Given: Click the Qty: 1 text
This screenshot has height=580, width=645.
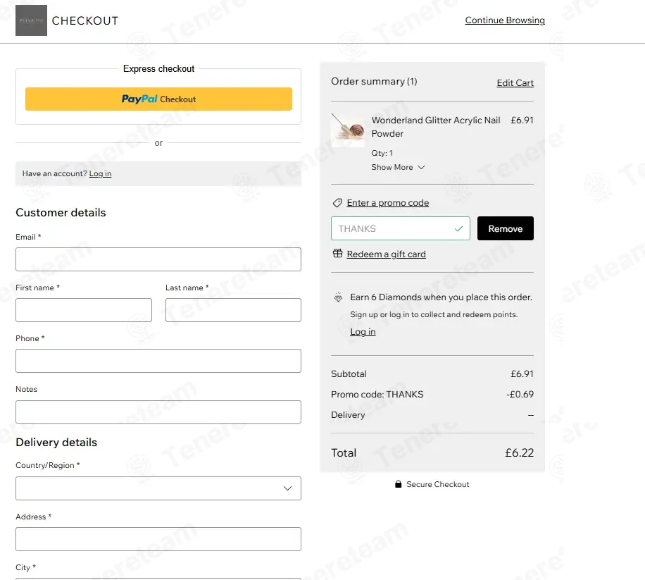Looking at the screenshot, I should [x=382, y=153].
